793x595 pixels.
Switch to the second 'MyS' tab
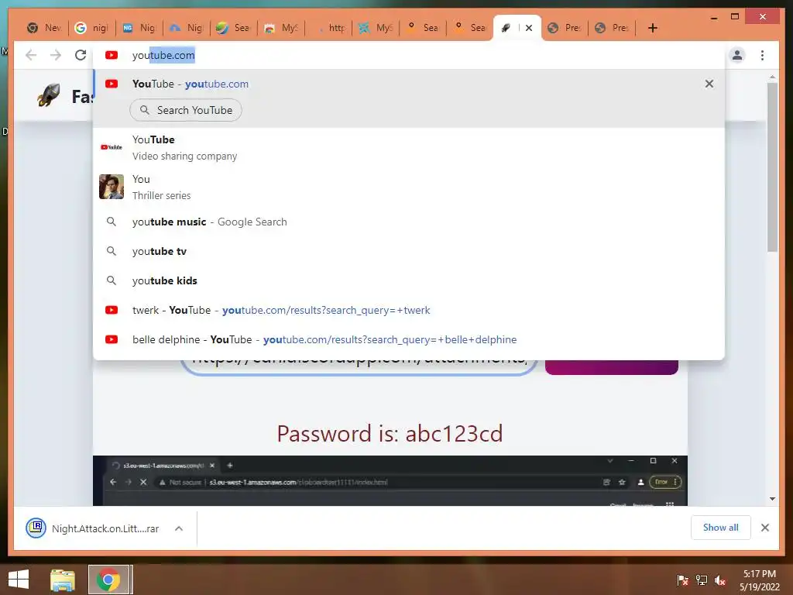point(376,28)
